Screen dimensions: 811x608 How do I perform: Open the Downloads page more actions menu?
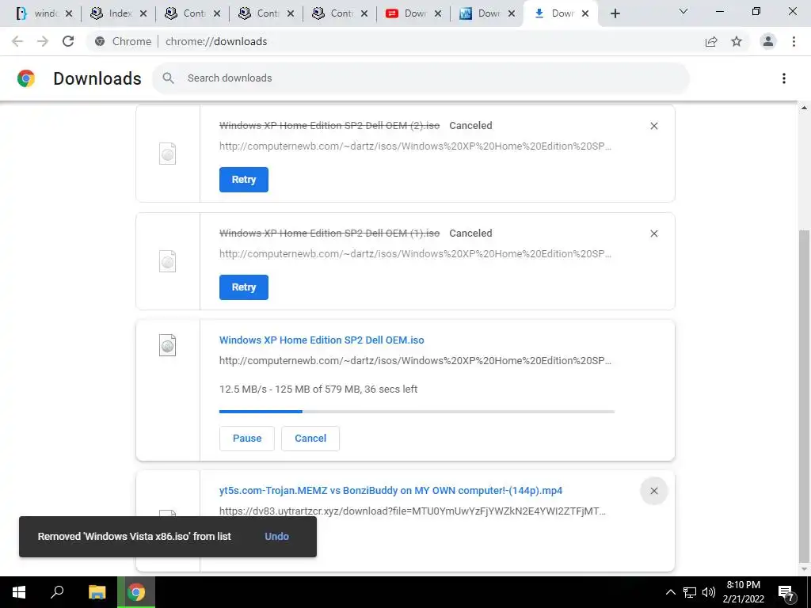(784, 78)
